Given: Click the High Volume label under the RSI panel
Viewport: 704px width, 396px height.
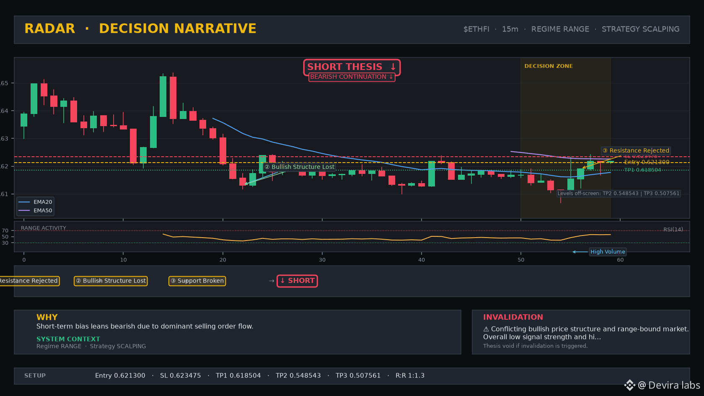Looking at the screenshot, I should 608,252.
